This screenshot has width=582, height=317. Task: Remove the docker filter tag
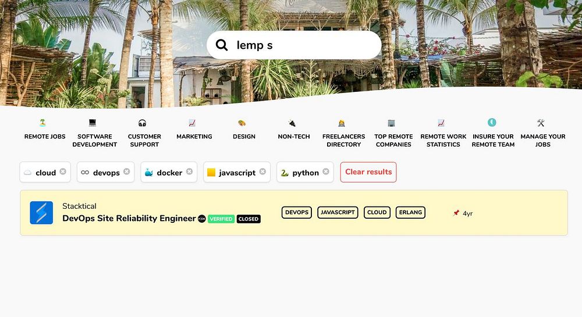[189, 171]
